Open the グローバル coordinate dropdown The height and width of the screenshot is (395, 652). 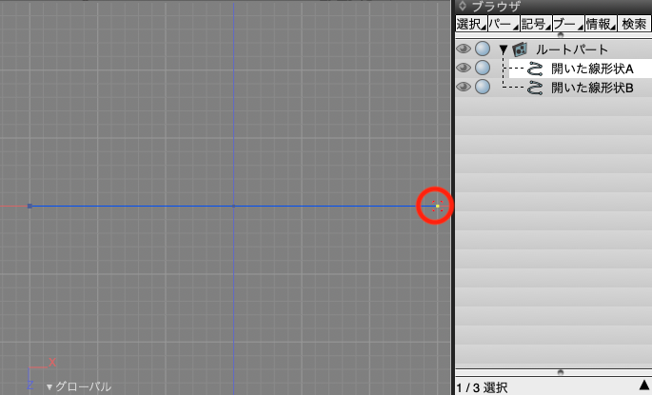click(x=80, y=386)
